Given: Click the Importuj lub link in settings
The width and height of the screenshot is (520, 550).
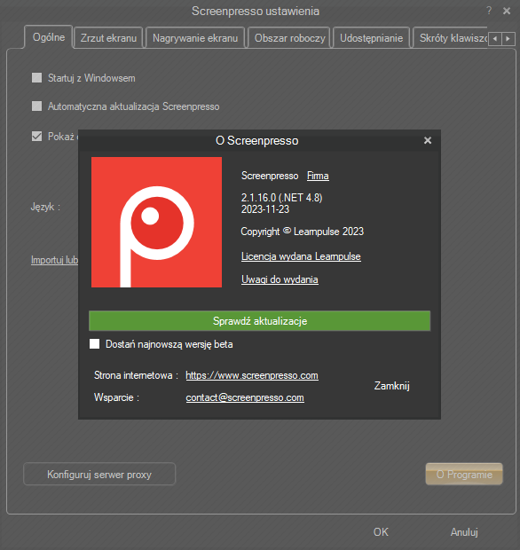Looking at the screenshot, I should click(54, 260).
